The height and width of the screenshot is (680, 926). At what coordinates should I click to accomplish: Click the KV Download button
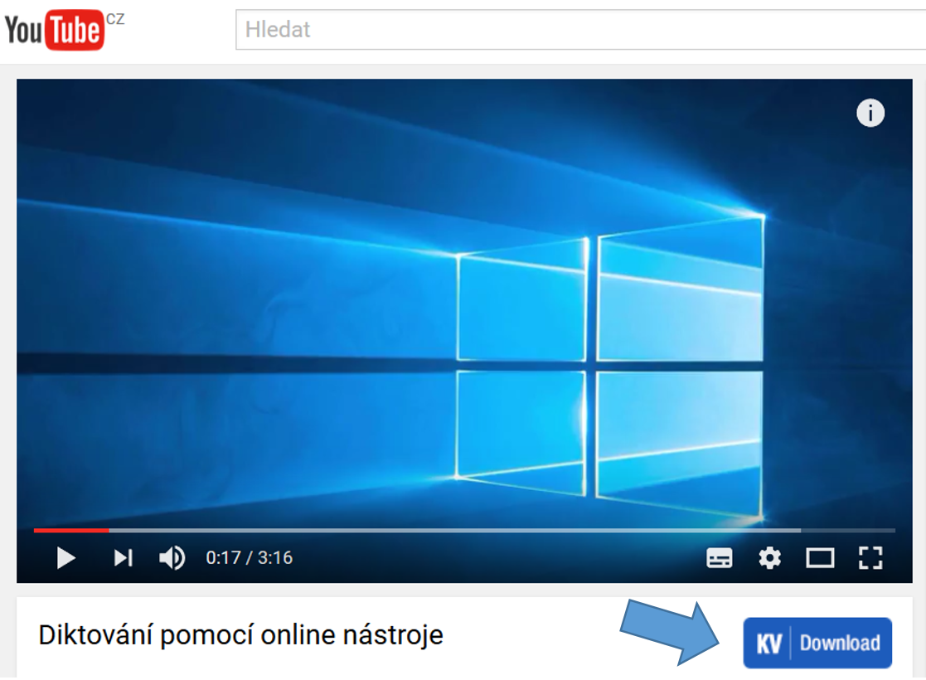[x=817, y=643]
